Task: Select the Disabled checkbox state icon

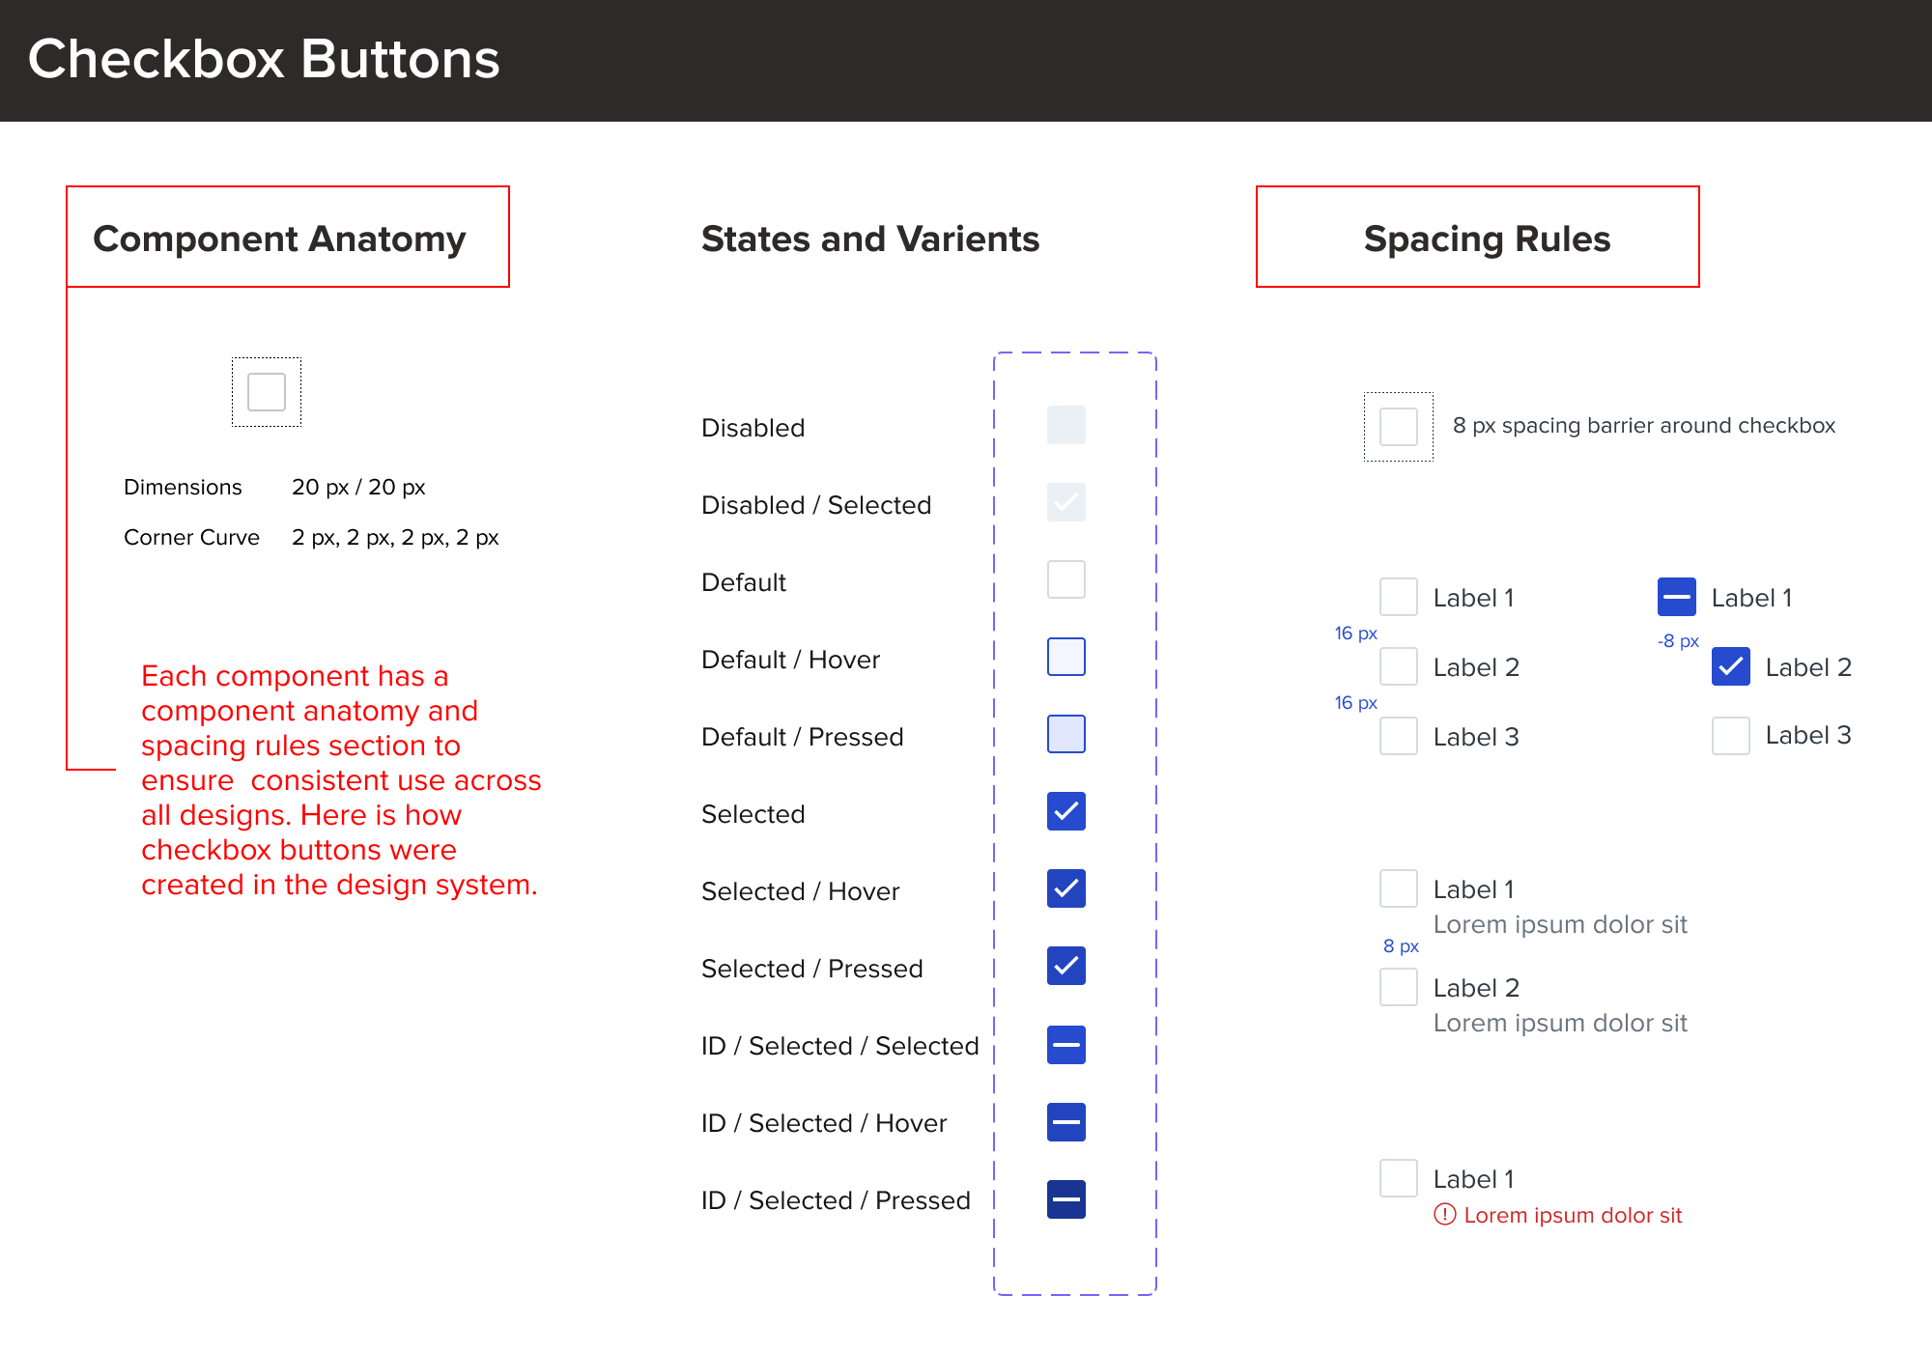Action: click(x=1067, y=424)
